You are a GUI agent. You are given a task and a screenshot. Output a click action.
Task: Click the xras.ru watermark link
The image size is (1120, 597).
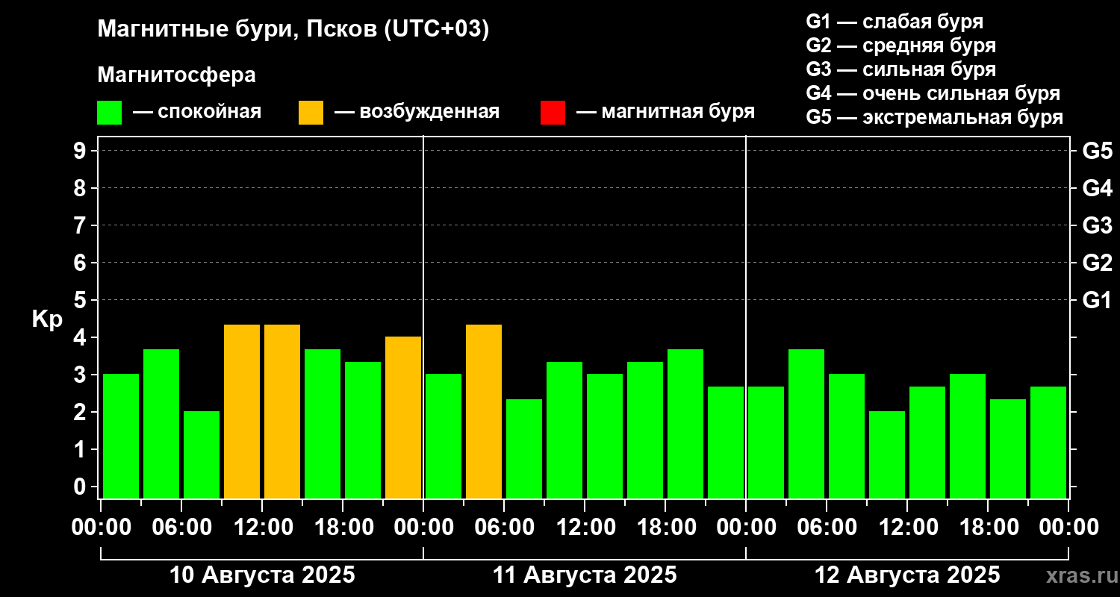1077,576
